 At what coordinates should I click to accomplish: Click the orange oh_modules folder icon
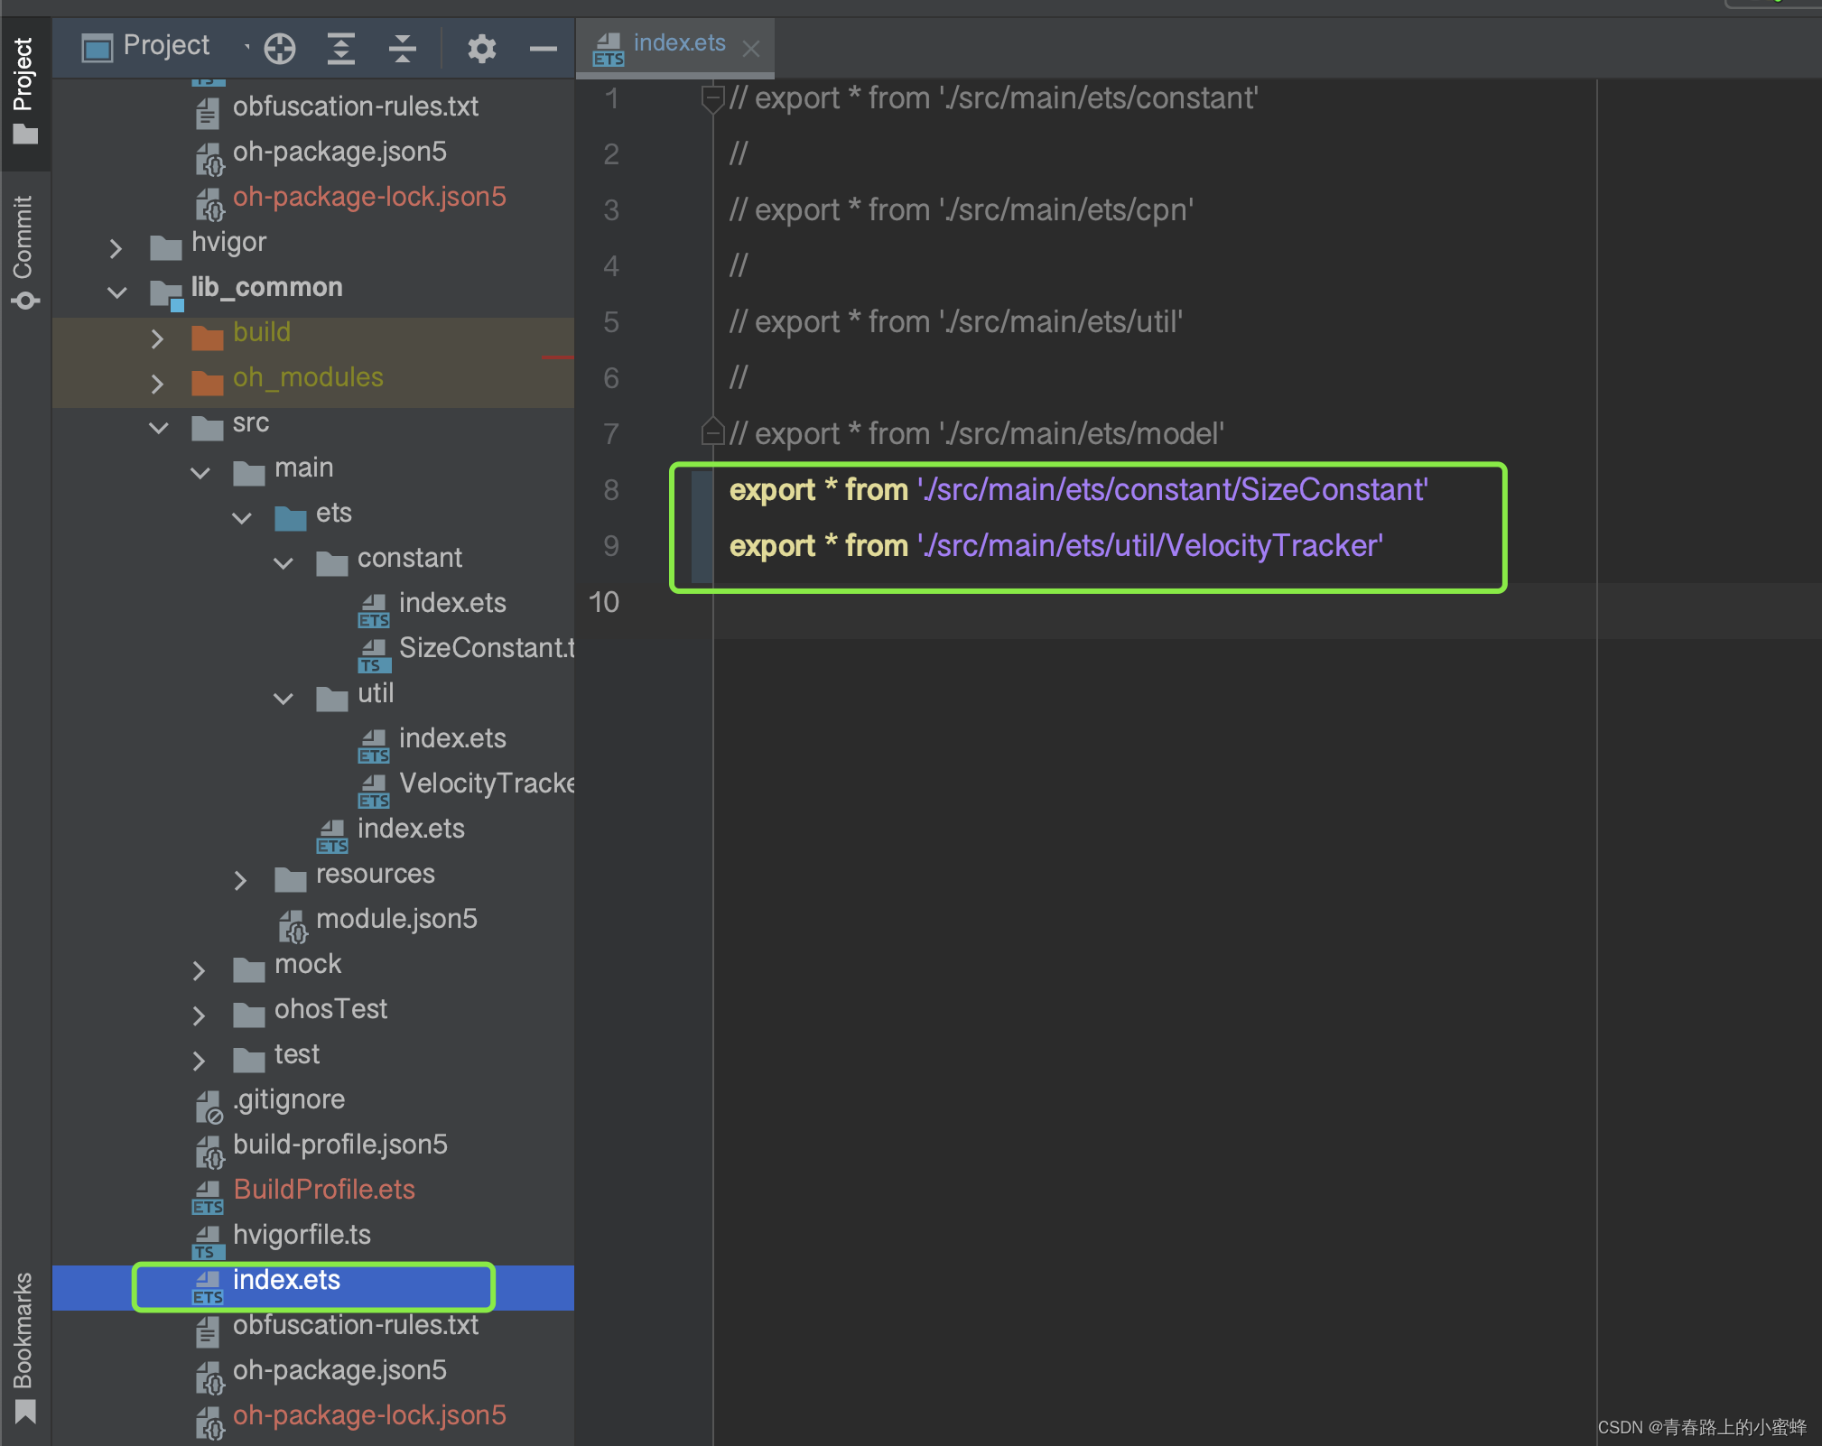pyautogui.click(x=208, y=383)
